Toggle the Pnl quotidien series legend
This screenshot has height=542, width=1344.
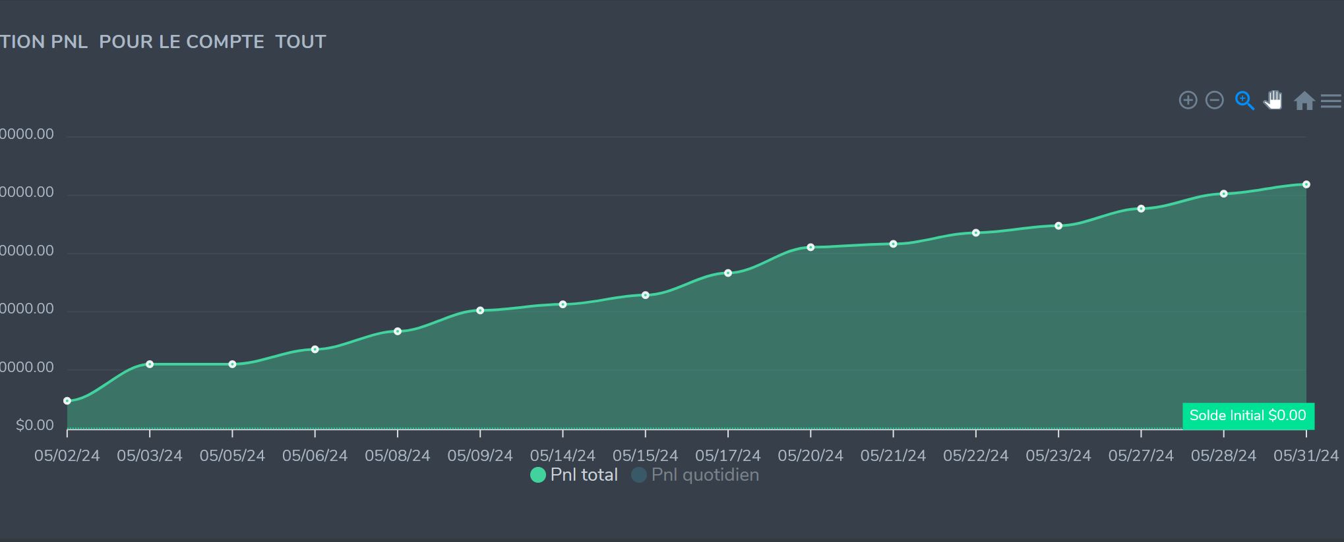pos(704,475)
